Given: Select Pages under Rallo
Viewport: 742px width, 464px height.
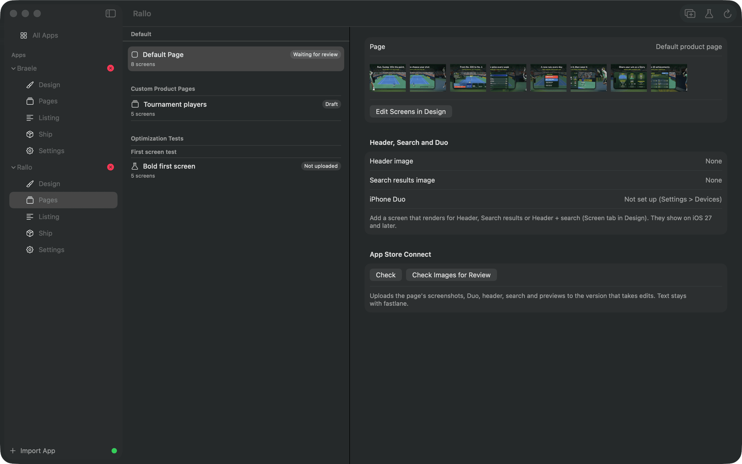Looking at the screenshot, I should 63,200.
